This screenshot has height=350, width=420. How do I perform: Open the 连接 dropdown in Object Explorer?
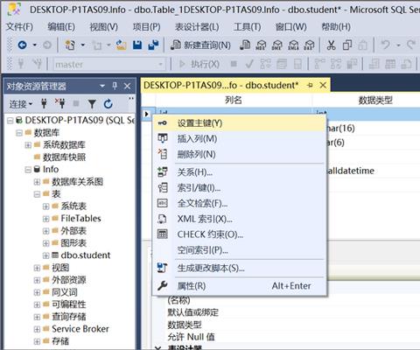(x=20, y=104)
